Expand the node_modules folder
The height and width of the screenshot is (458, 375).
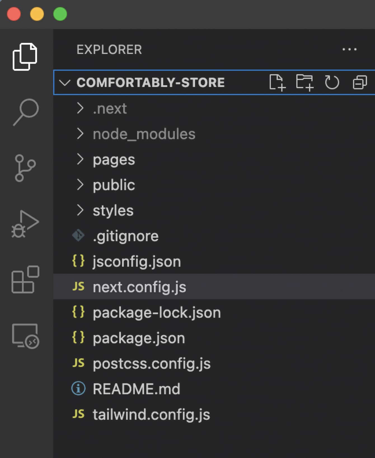pyautogui.click(x=144, y=134)
